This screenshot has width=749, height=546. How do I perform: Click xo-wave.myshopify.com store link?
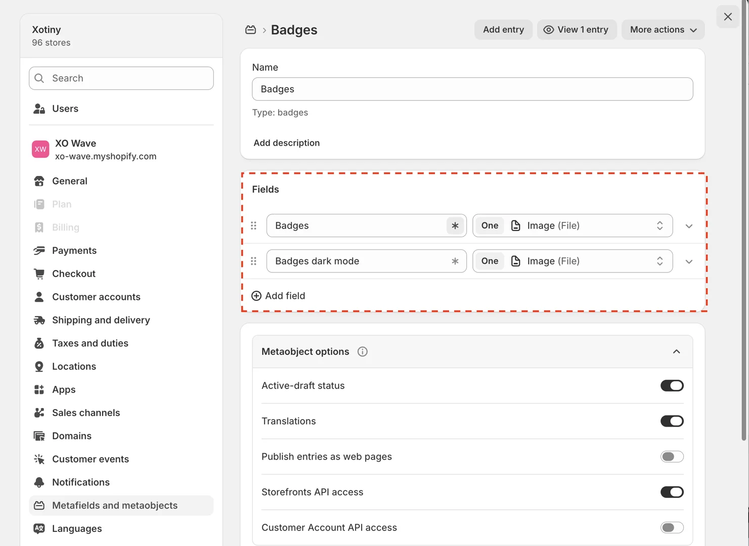point(106,156)
